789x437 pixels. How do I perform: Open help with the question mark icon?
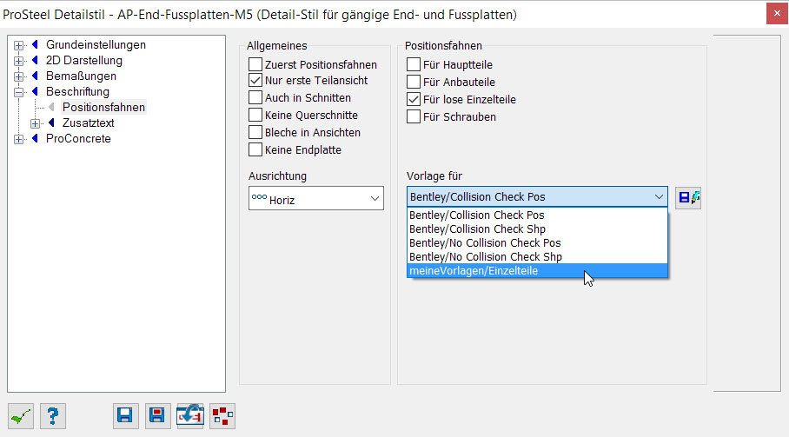click(x=53, y=416)
